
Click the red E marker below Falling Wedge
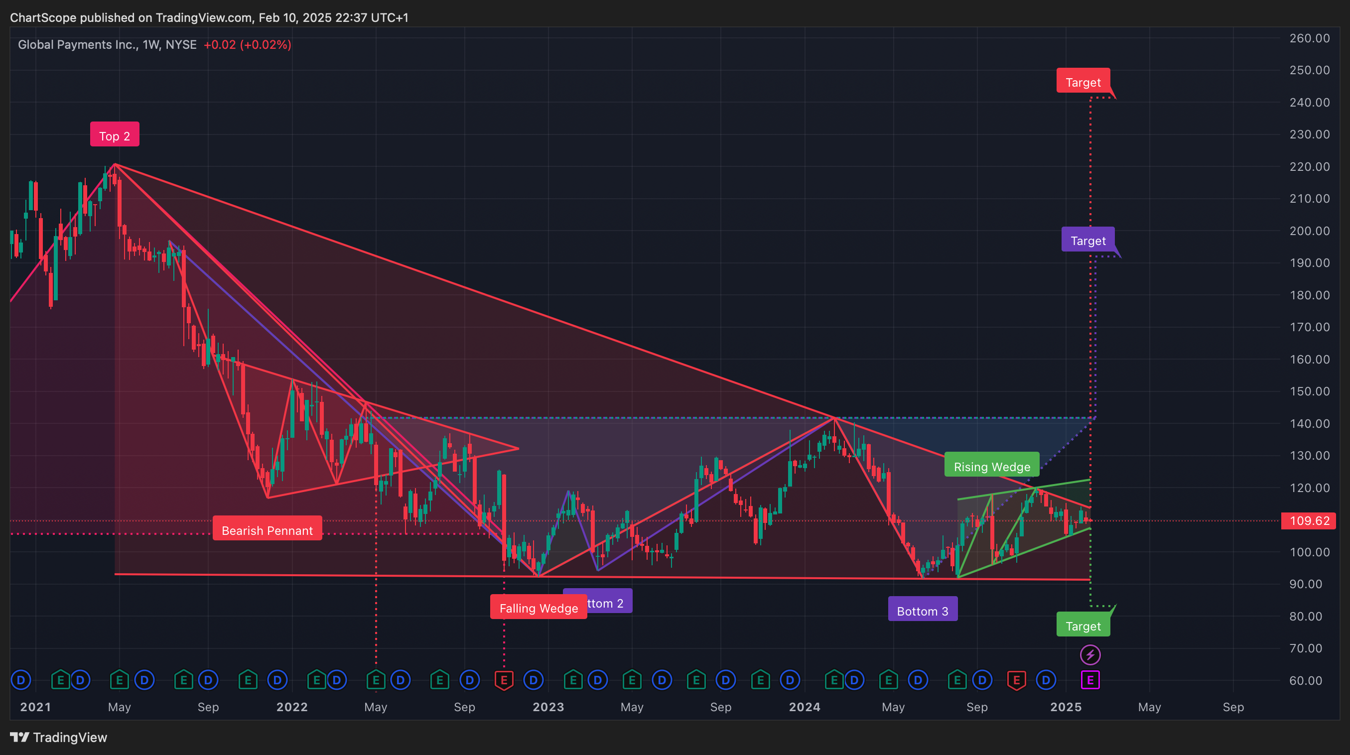(x=504, y=680)
